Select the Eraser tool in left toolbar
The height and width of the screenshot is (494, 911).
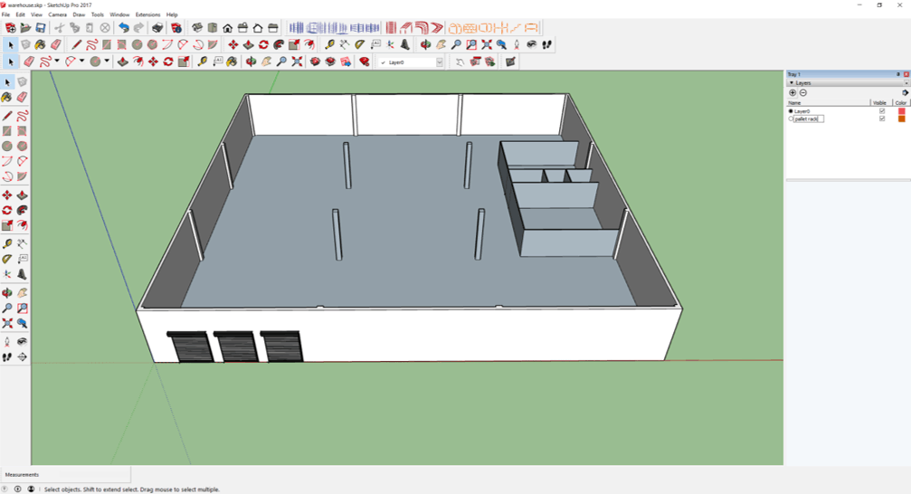(23, 98)
